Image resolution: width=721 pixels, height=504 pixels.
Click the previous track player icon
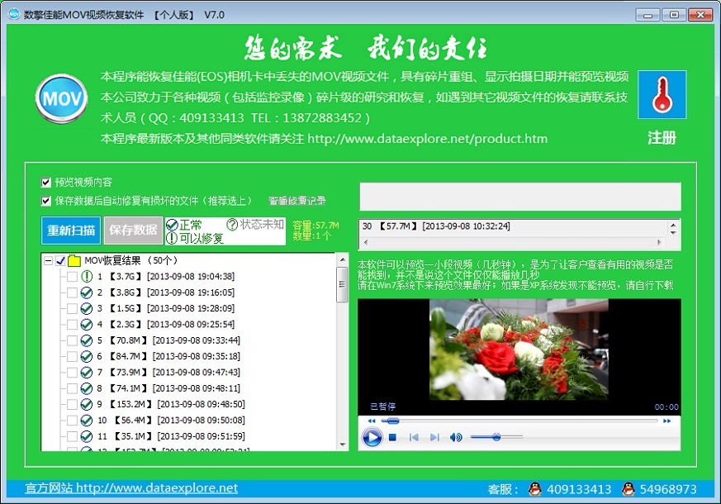click(414, 437)
